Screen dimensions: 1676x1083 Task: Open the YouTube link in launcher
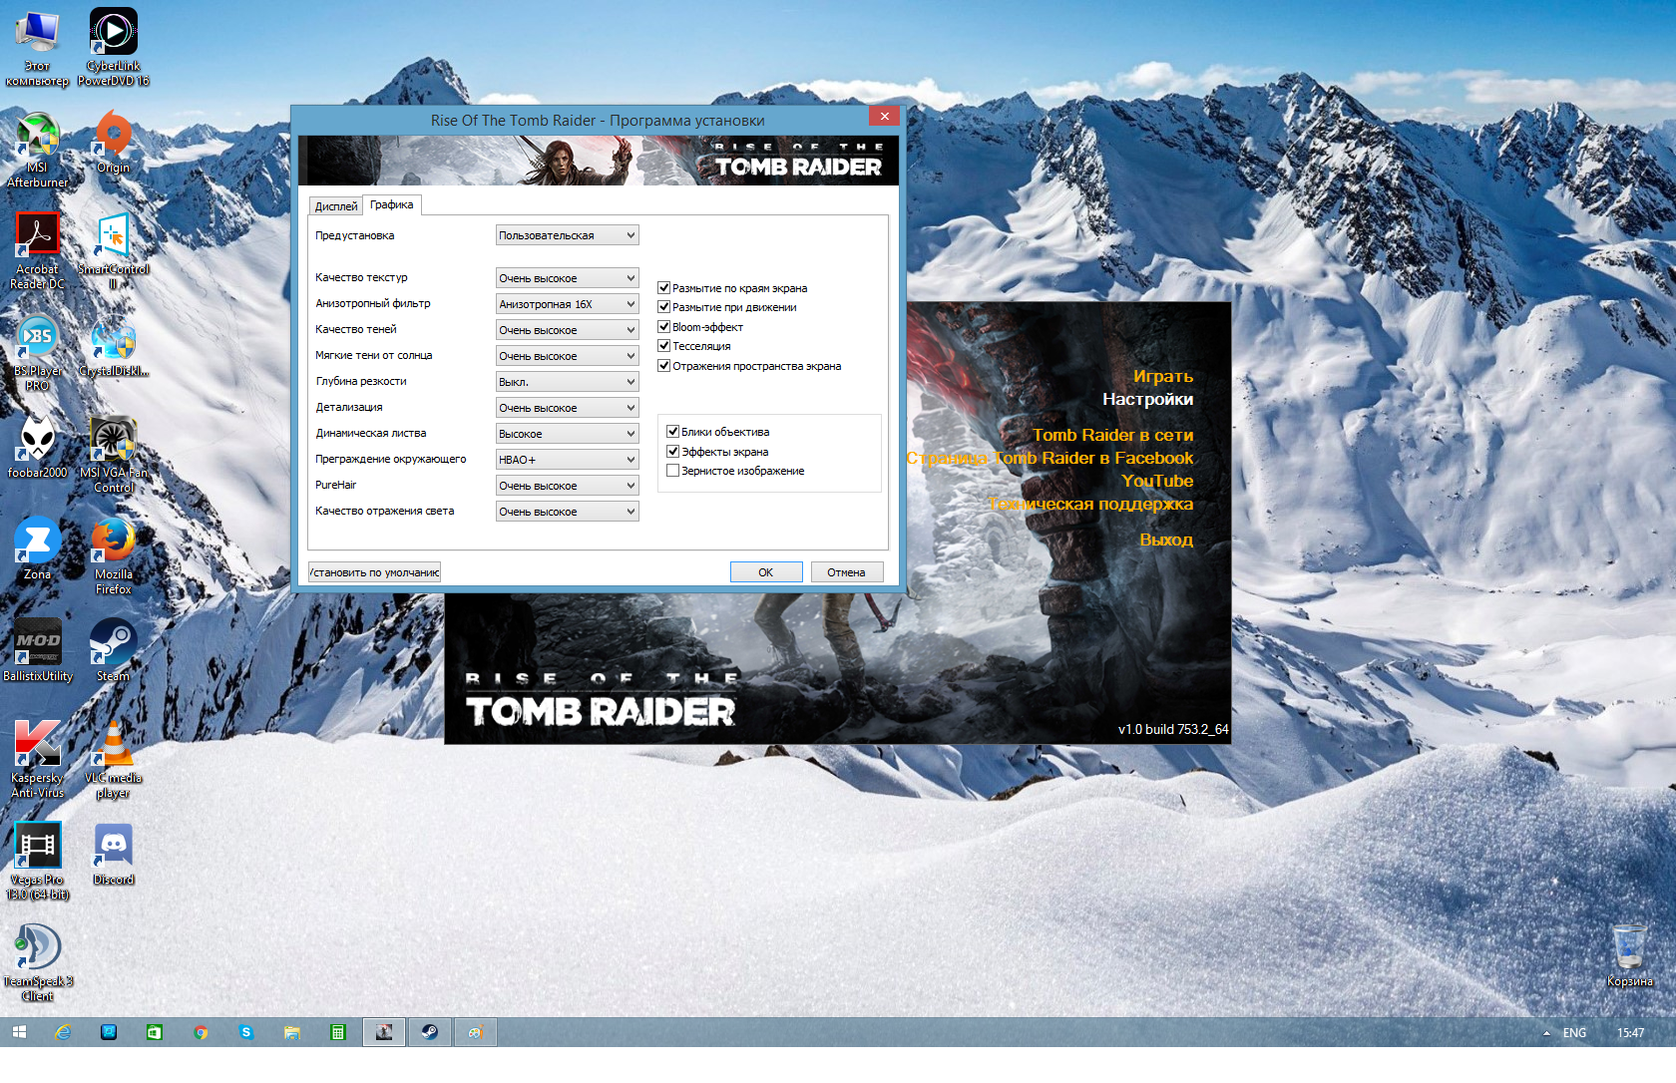click(x=1157, y=481)
